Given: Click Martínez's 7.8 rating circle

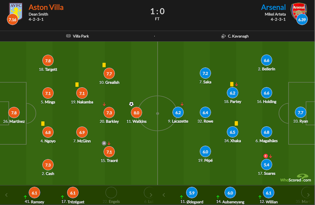Looking at the screenshot, I should click(14, 113).
